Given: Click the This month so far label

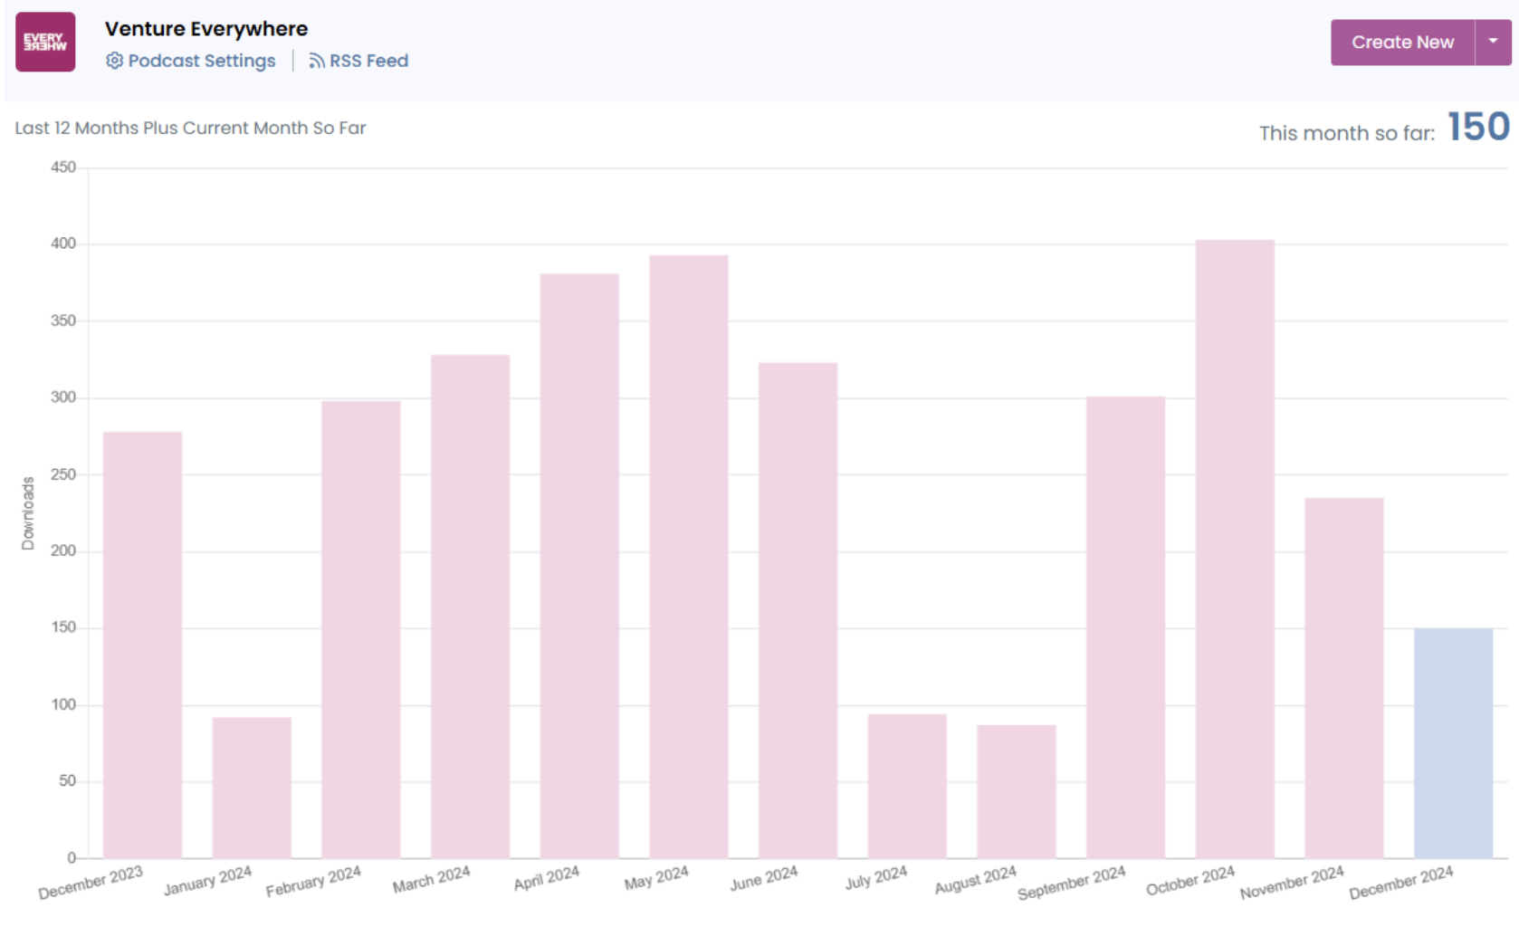Looking at the screenshot, I should pos(1347,133).
